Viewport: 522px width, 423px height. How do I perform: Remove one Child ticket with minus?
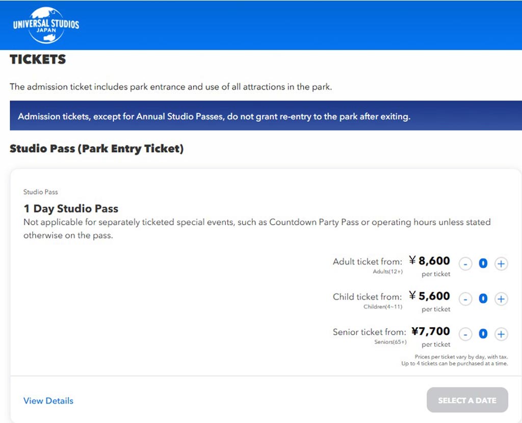(x=465, y=299)
